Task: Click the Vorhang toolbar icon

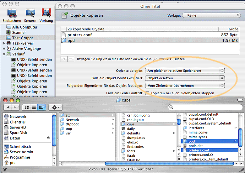Action: click(x=46, y=13)
